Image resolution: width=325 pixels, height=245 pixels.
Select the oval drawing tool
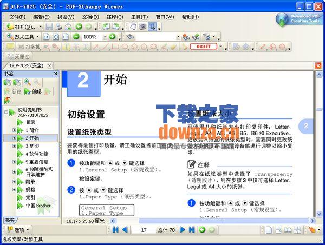(125, 47)
